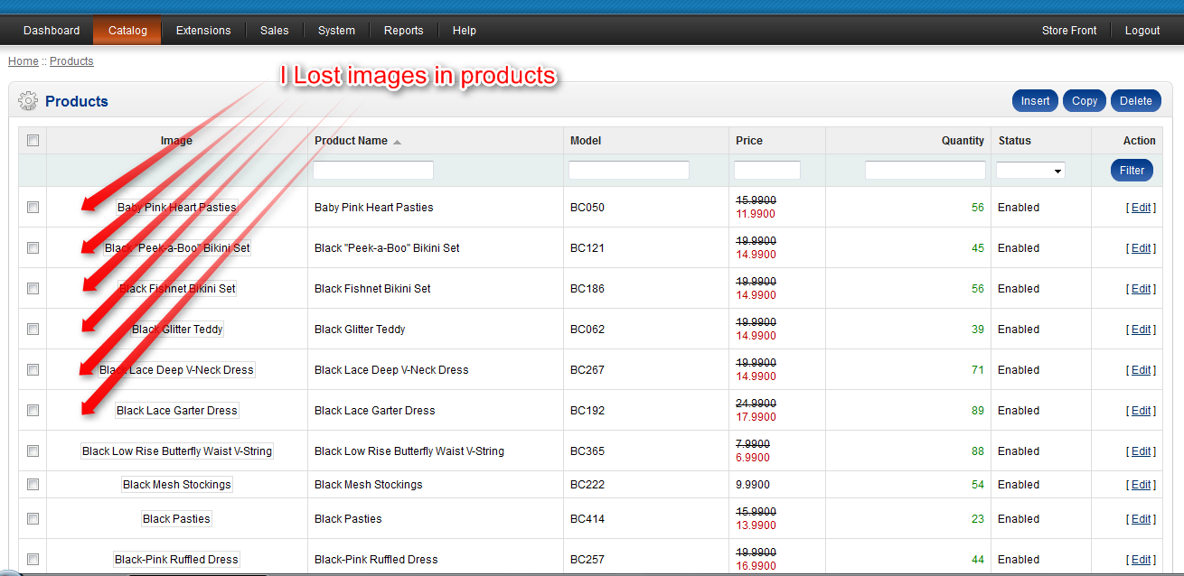The width and height of the screenshot is (1184, 576).
Task: Edit the Black Fishnet Bikini Set product
Action: 1142,289
